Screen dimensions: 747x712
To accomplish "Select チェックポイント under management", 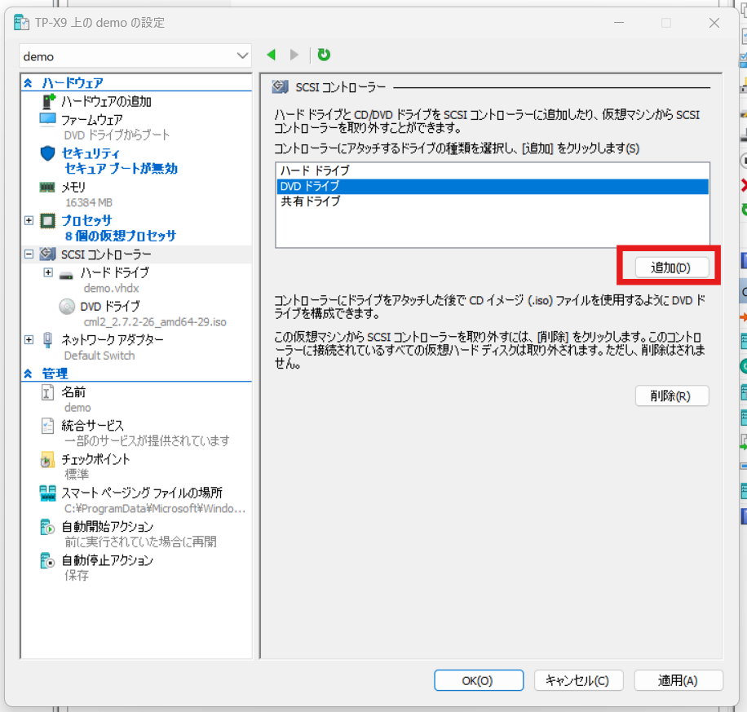I will pos(95,459).
